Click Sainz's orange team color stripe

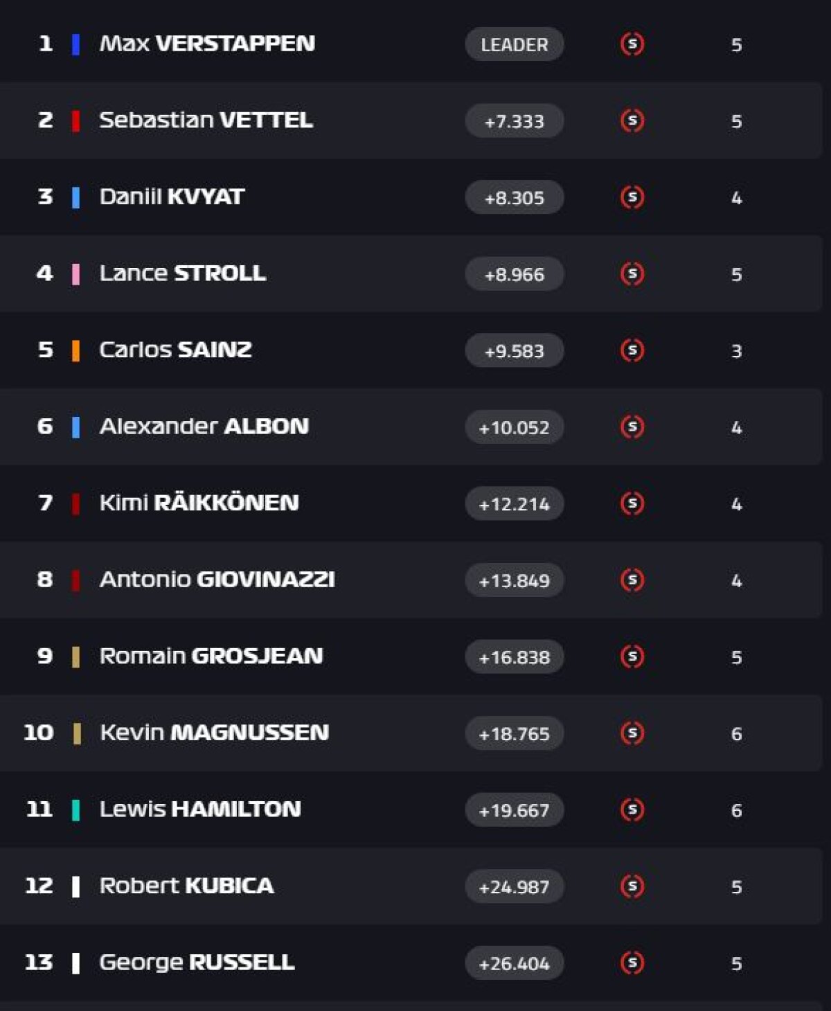coord(76,350)
